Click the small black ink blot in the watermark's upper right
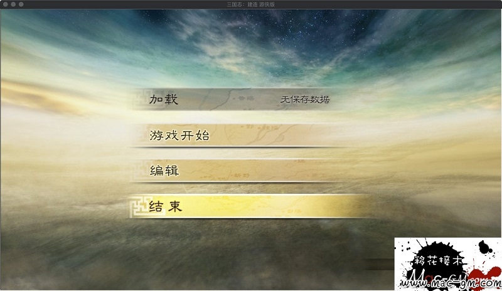The height and width of the screenshot is (291, 502). pos(484,247)
